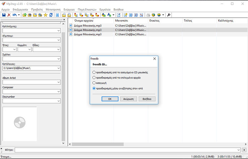Expand the Album Artist dropdown
This screenshot has width=248, height=159.
click(x=59, y=82)
